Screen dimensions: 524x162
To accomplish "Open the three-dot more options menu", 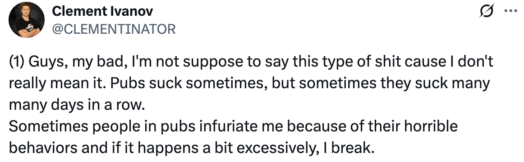I will 510,11.
